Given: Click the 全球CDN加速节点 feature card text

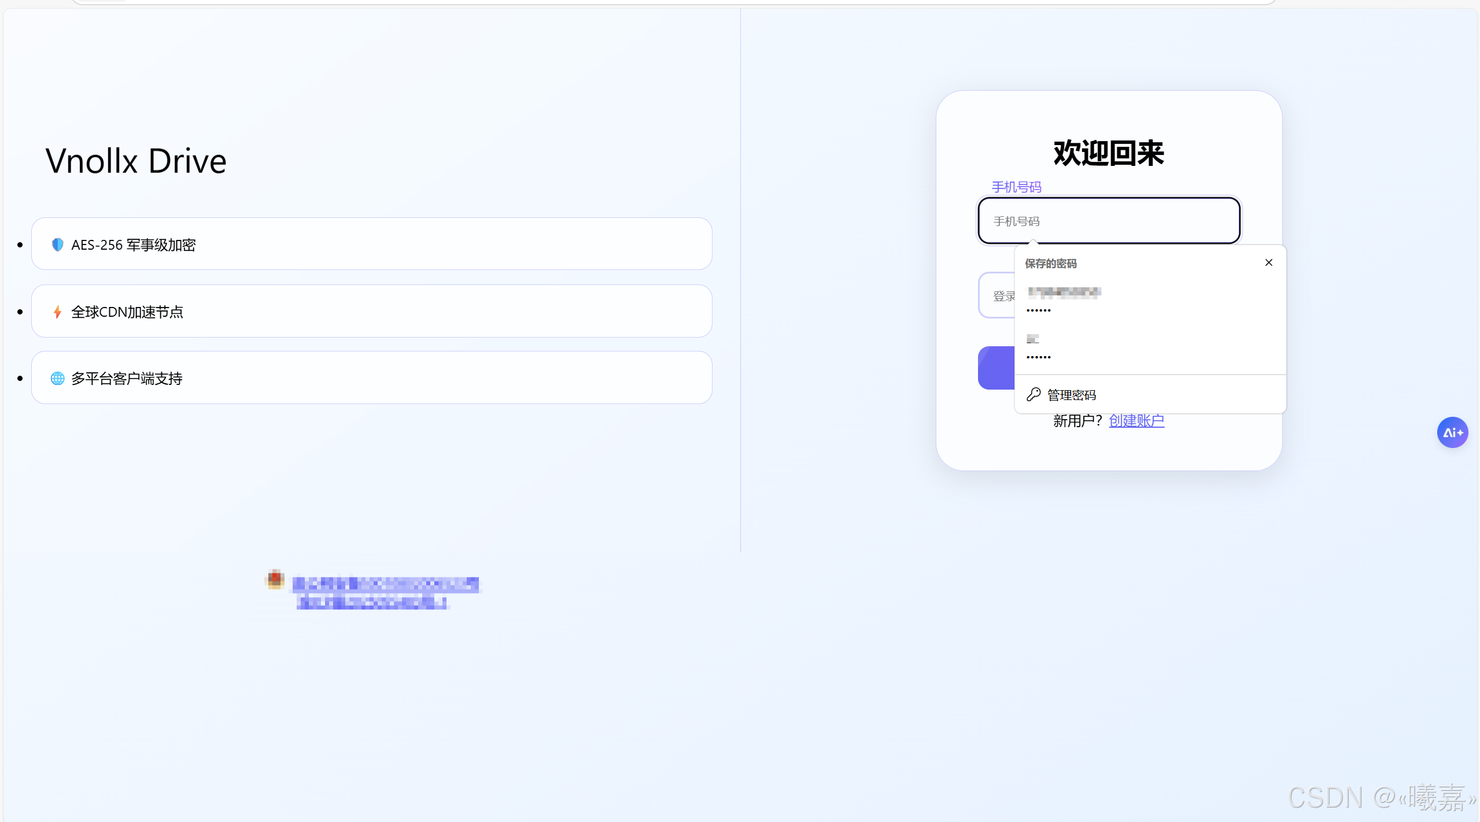Looking at the screenshot, I should (x=127, y=312).
